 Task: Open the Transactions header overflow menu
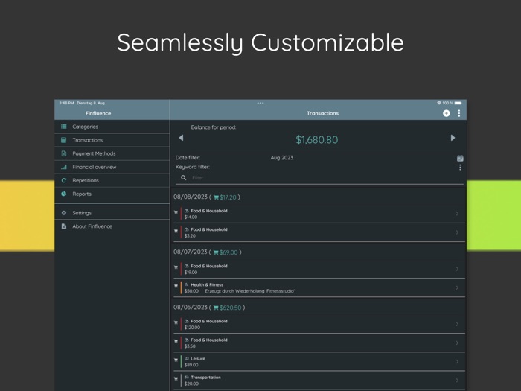coord(459,113)
